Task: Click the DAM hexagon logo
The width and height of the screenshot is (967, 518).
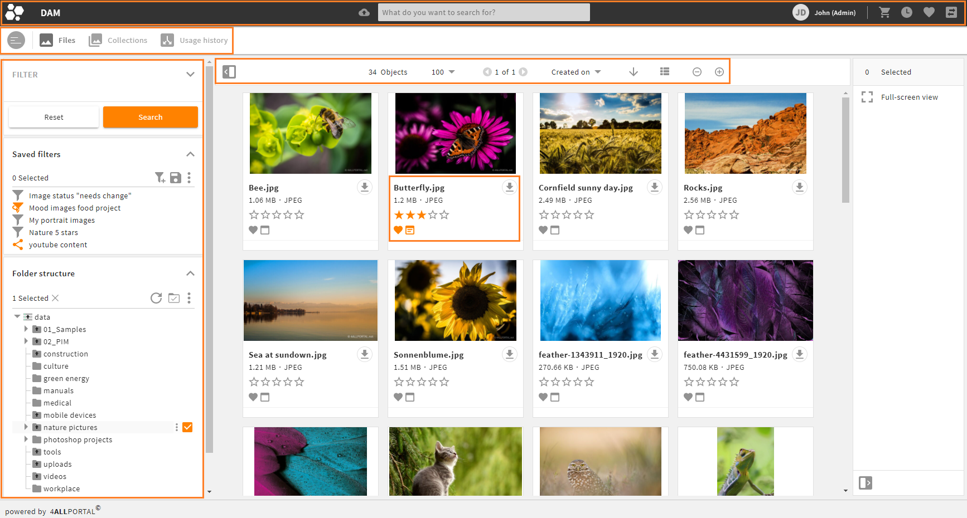Action: point(14,12)
